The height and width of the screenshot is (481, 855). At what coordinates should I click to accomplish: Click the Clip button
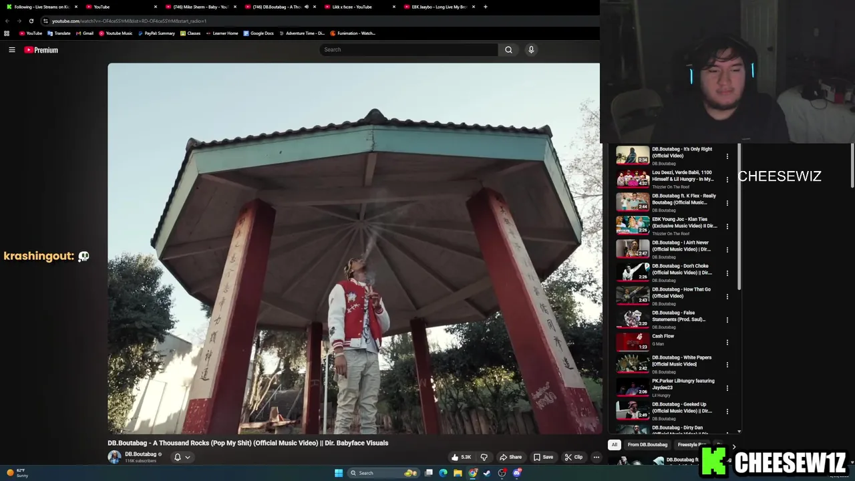tap(574, 457)
